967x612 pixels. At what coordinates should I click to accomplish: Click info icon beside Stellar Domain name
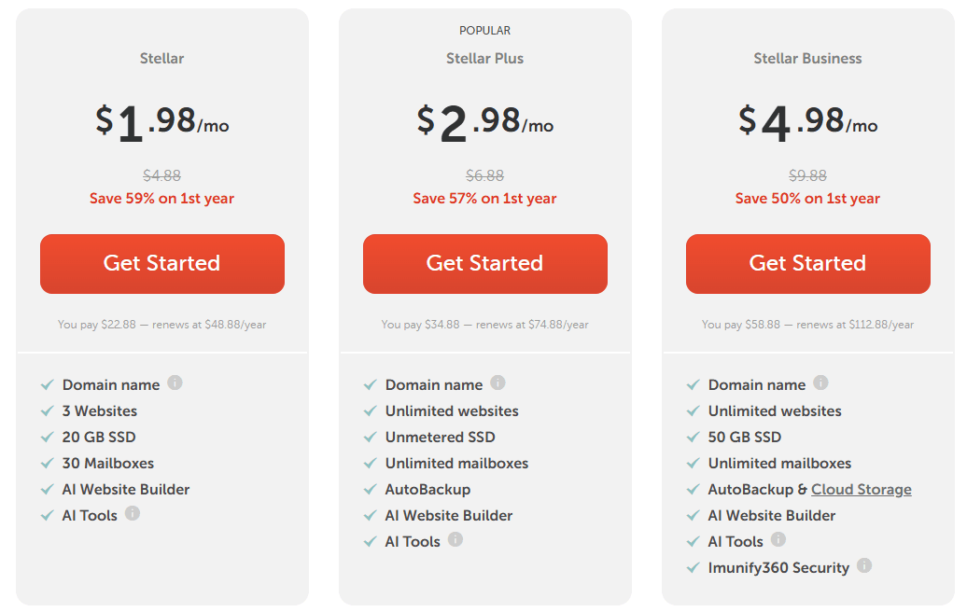(x=175, y=383)
